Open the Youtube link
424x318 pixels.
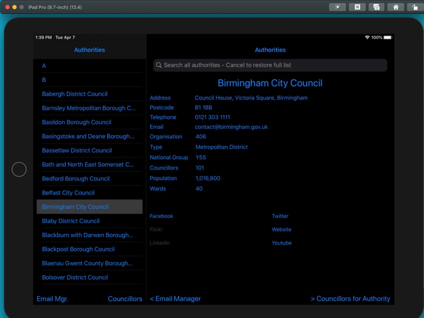282,243
